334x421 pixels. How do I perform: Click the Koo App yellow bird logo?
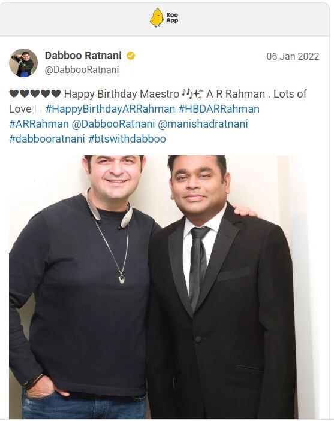(157, 17)
